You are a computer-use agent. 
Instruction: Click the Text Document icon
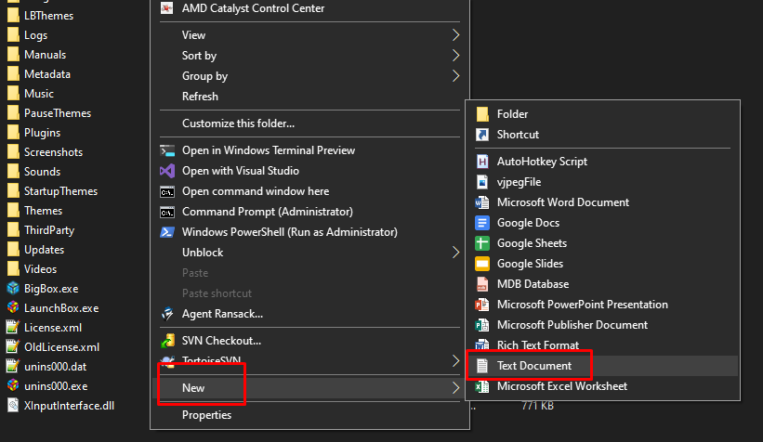pos(482,366)
